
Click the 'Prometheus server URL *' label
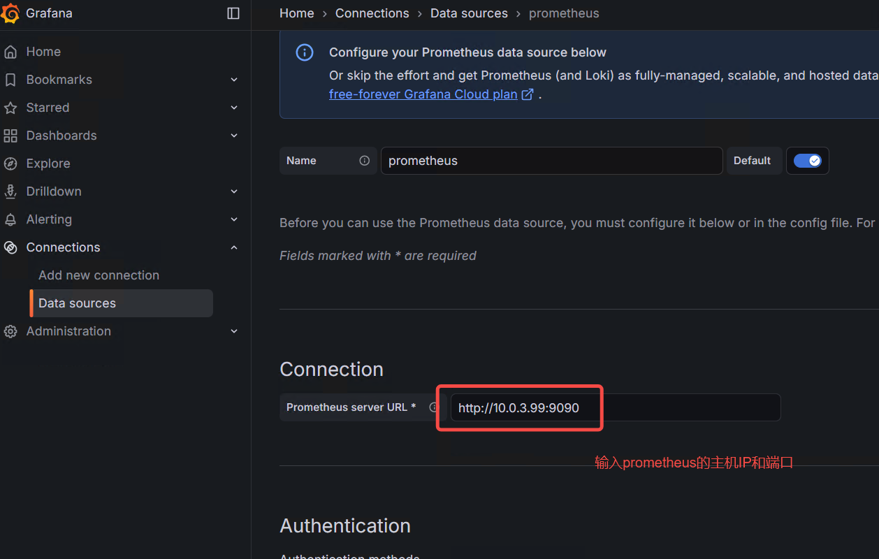click(x=351, y=407)
